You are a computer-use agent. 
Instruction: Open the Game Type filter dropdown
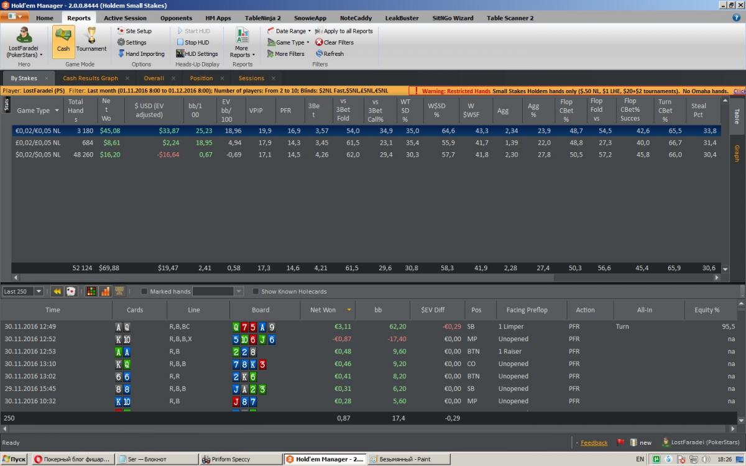pyautogui.click(x=288, y=42)
